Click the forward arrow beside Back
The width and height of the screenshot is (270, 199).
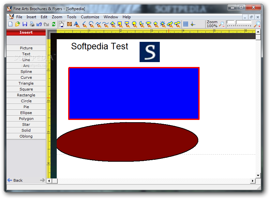tap(42, 180)
